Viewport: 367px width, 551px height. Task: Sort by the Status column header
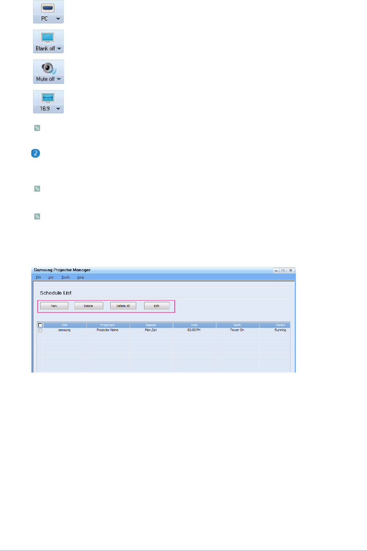(x=275, y=325)
